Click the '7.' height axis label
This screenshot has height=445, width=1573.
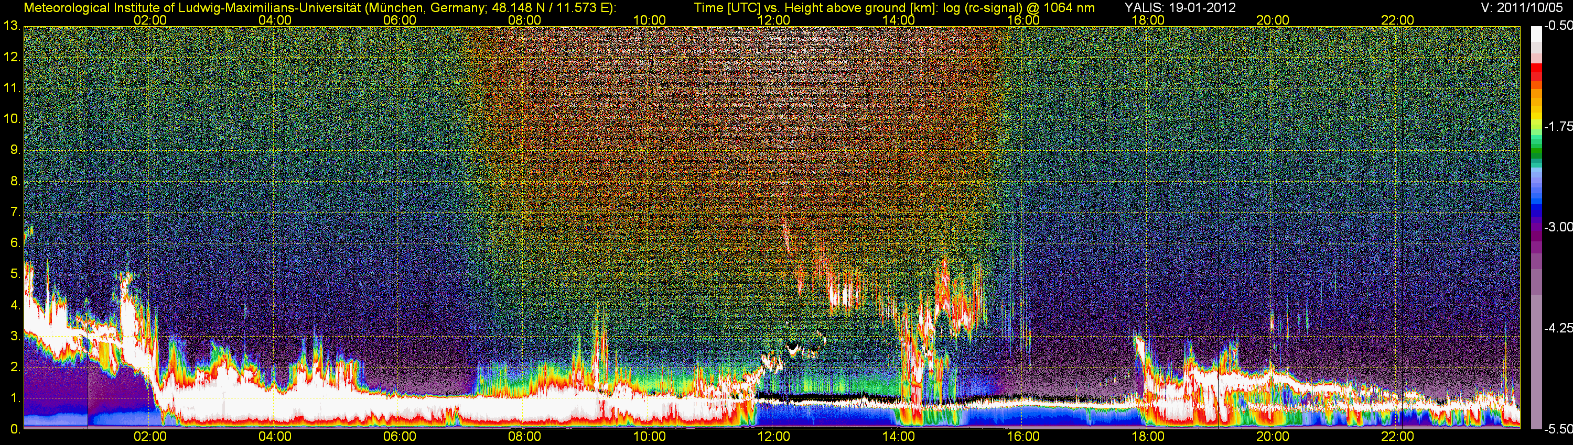tap(15, 212)
